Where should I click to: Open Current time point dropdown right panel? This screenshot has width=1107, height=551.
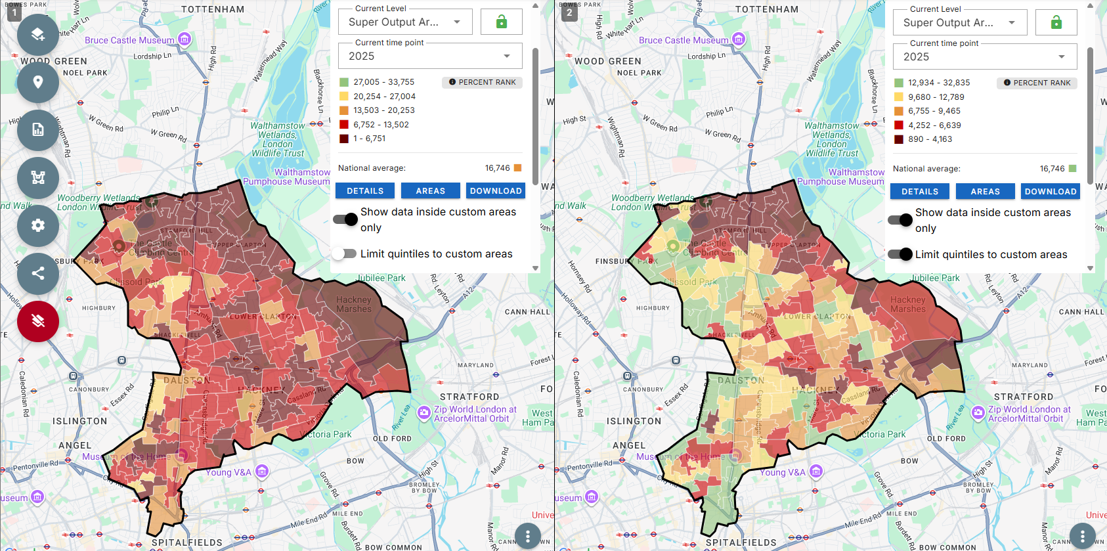984,56
